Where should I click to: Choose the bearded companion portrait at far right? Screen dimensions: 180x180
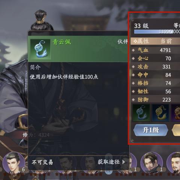174,162
